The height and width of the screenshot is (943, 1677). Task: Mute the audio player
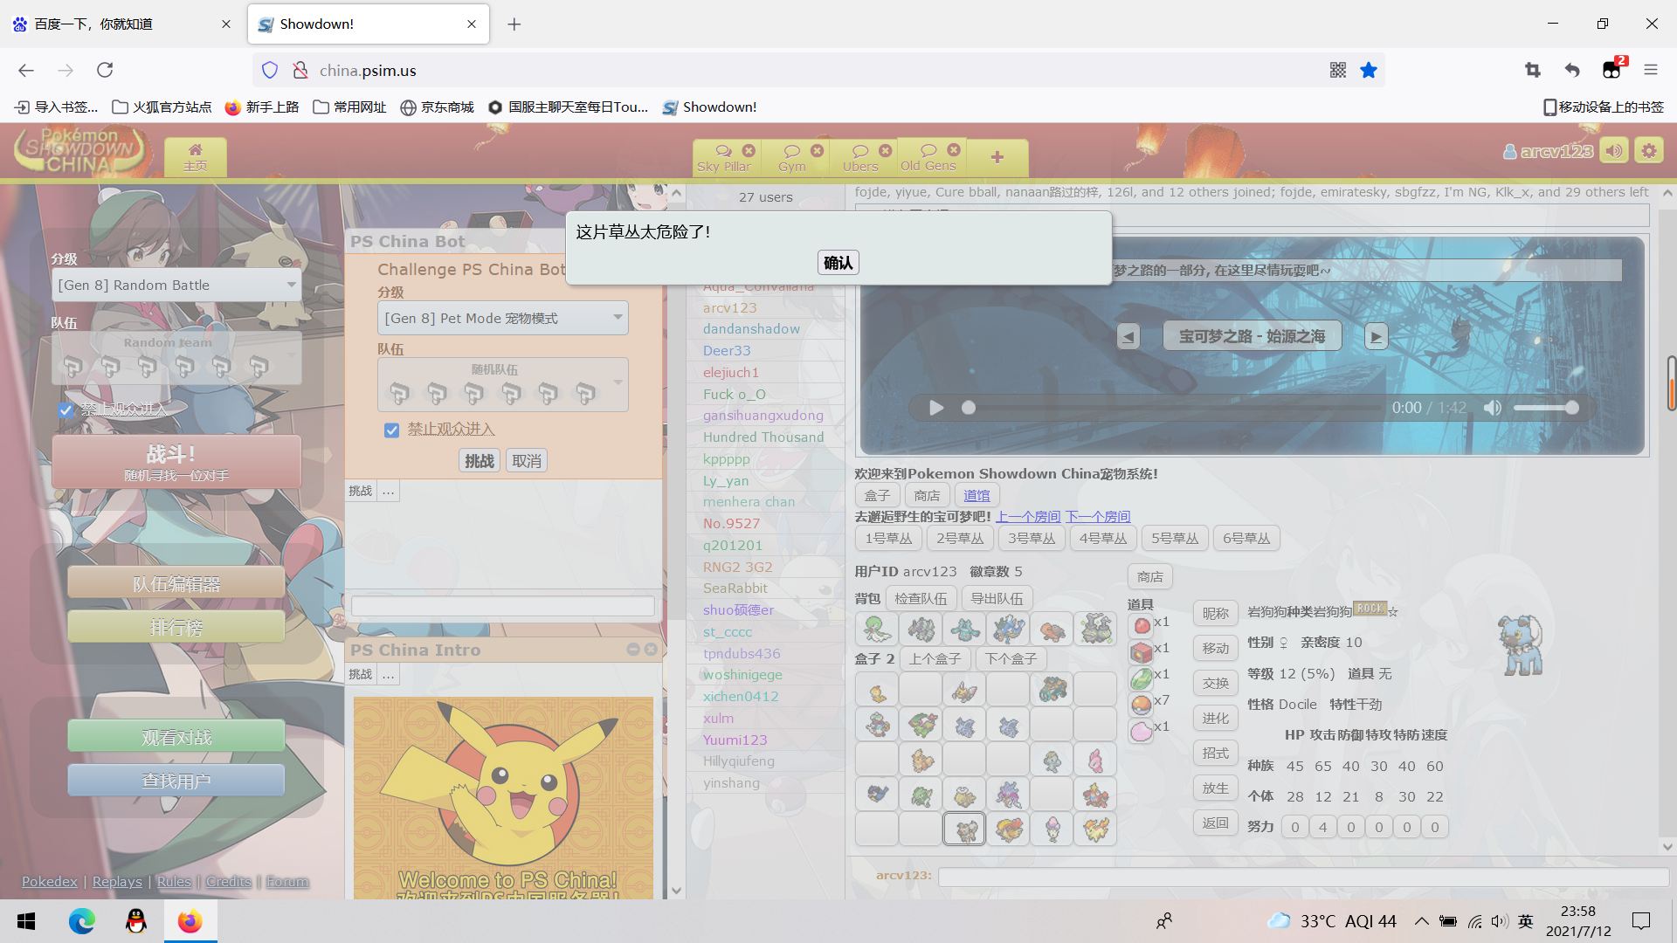(x=1493, y=408)
